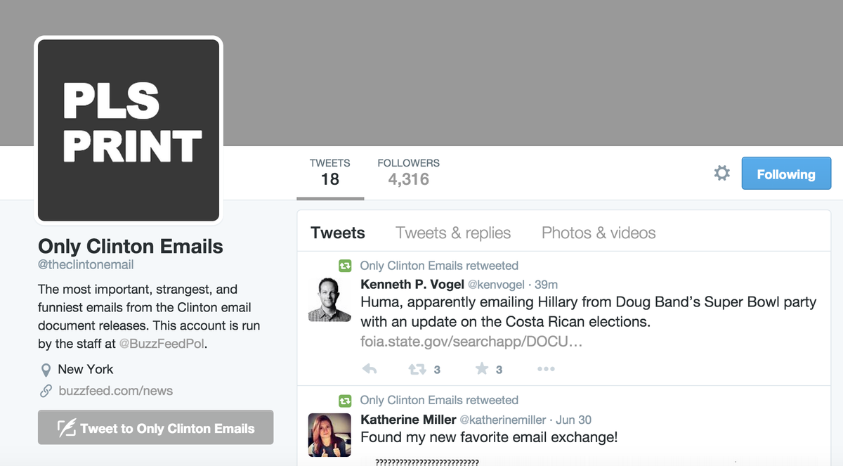Viewport: 843px width, 466px height.
Task: Open the buzzfeed.com/news link
Action: tap(116, 391)
